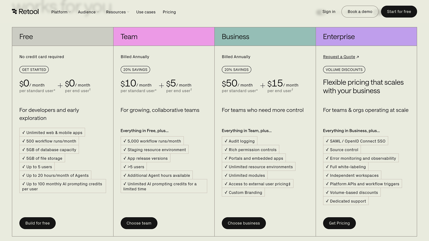
Task: Click 'Additional Agent hours available' feature
Action: click(x=157, y=175)
